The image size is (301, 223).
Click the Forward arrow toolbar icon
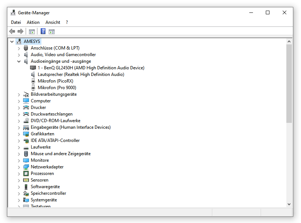tap(21, 31)
